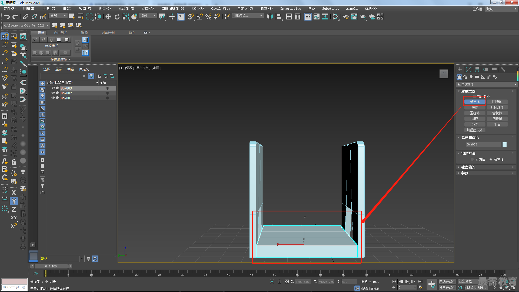Select Box002 in the scene explorer
This screenshot has width=519, height=292.
coord(66,93)
